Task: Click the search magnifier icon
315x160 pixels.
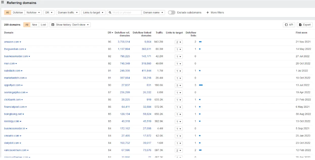Action: pos(110,13)
